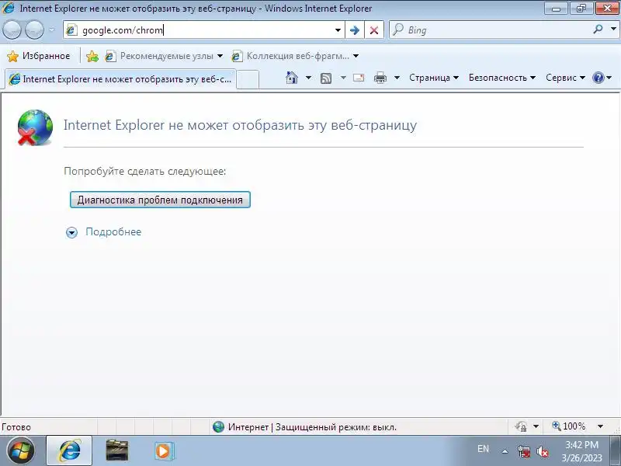Click the Forward navigation button

click(x=34, y=30)
